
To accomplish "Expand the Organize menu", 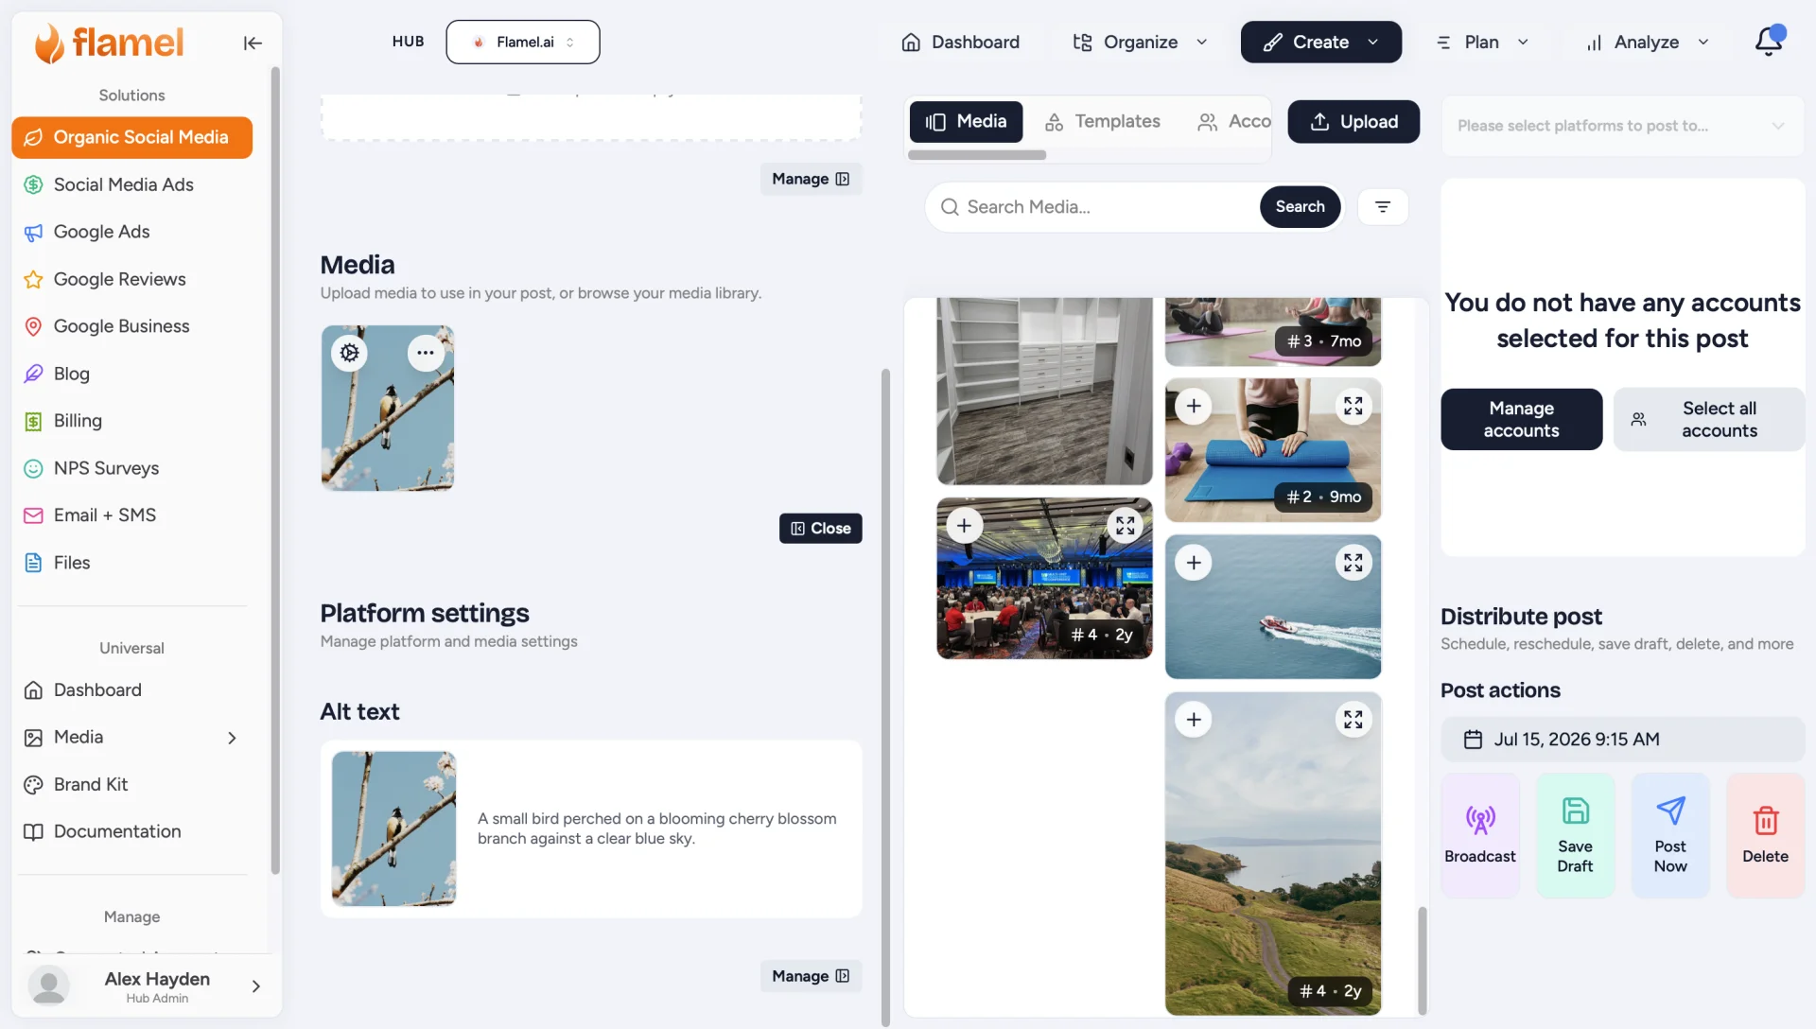I will [1140, 42].
